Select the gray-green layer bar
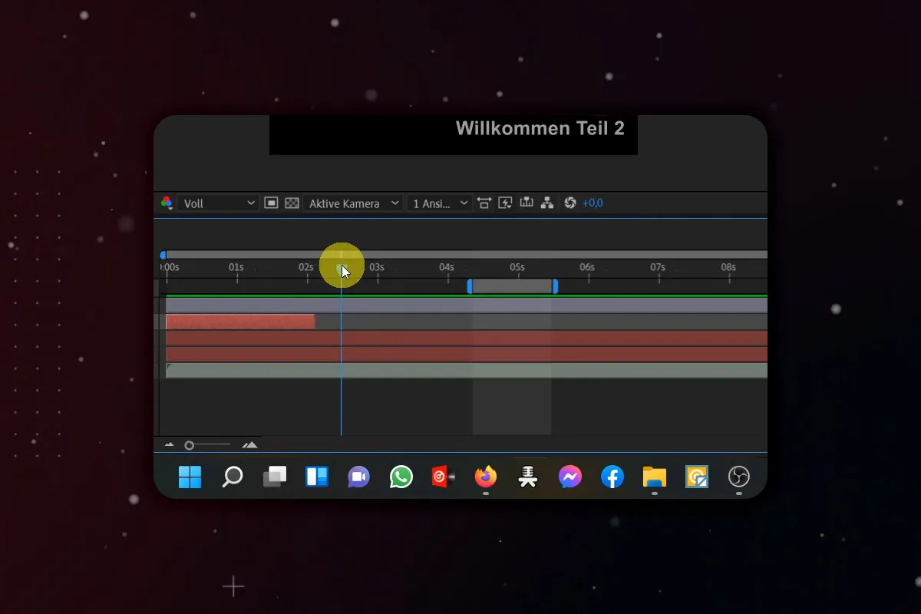The width and height of the screenshot is (921, 614). tap(467, 371)
